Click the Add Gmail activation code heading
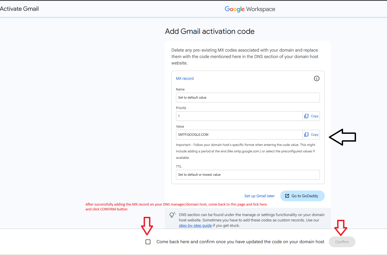Screen dimensions: 387x255 [210, 31]
